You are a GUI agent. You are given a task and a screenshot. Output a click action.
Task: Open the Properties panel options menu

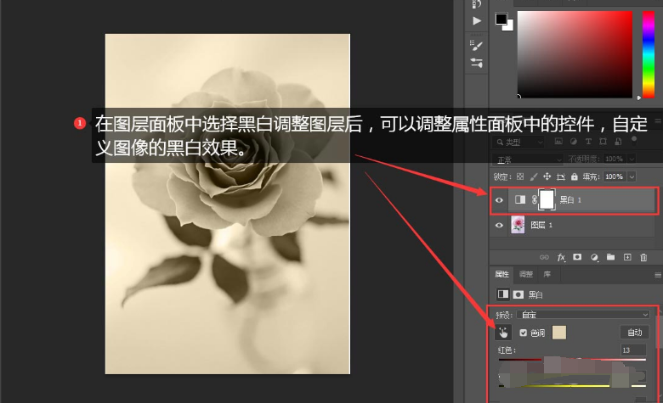(657, 275)
